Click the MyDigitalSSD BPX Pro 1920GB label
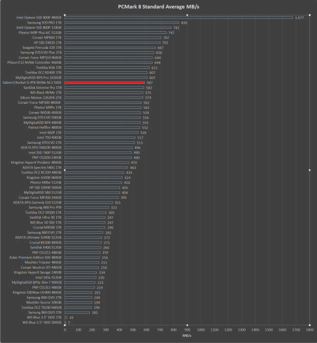Viewport: 317px width, 343px height. tap(38, 78)
